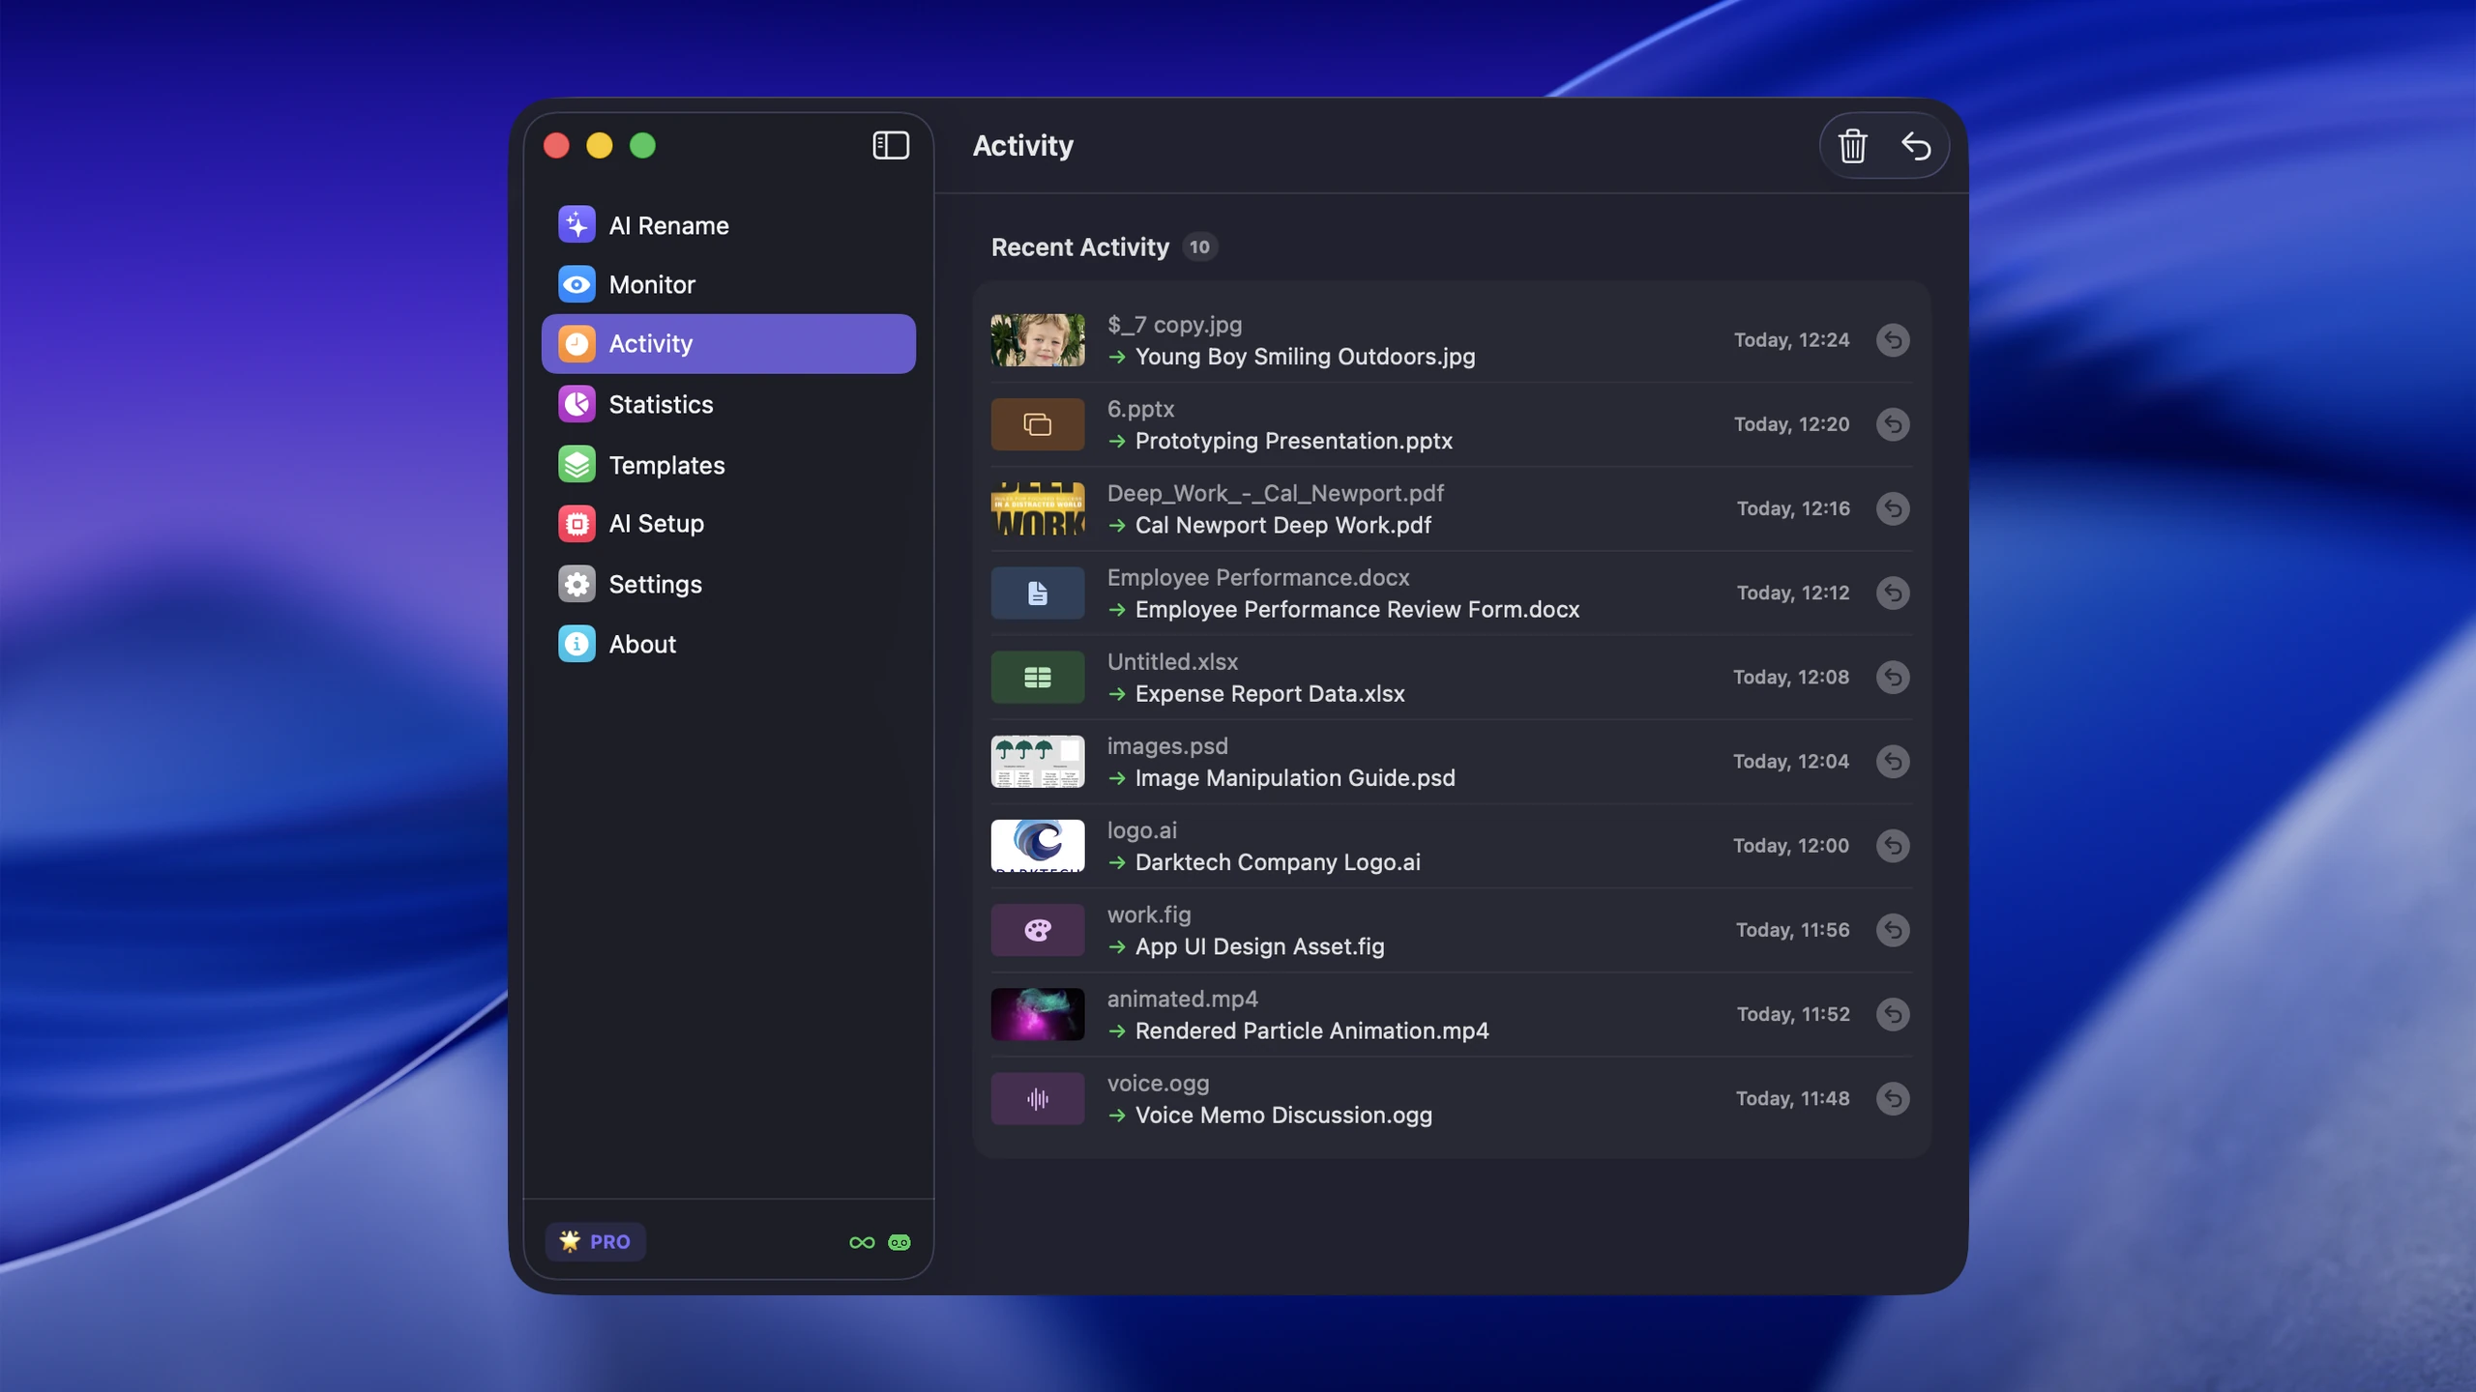Click the Deep Work book cover thumbnail

(1038, 508)
